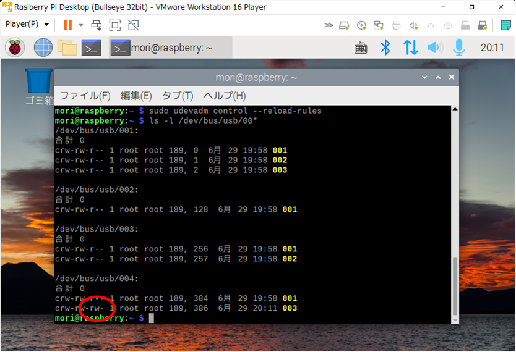Click the text "sudo udevadm control --reload-rules"

tap(235, 111)
